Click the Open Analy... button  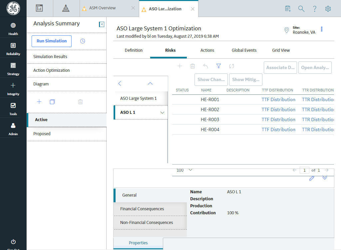315,67
